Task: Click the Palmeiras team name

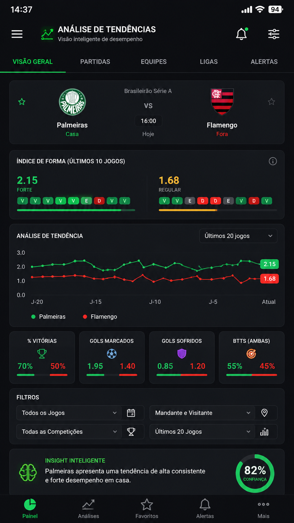Action: pos(72,125)
